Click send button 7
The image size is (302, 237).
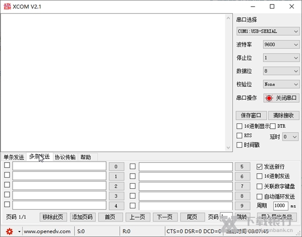242,186
